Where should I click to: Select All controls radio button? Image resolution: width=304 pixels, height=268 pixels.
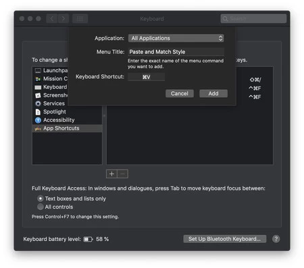click(x=41, y=207)
